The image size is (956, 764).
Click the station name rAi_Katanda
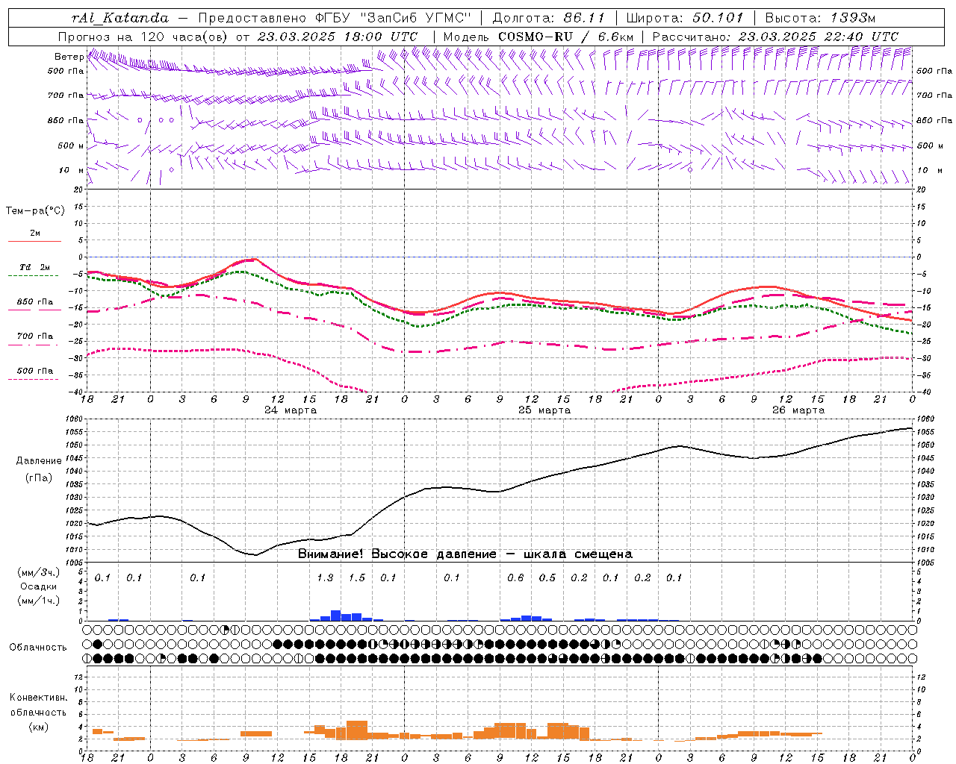point(120,18)
